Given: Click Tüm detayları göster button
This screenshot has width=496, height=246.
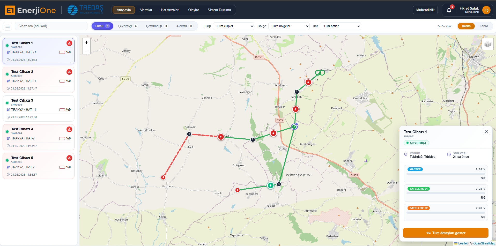Looking at the screenshot, I should click(x=446, y=233).
